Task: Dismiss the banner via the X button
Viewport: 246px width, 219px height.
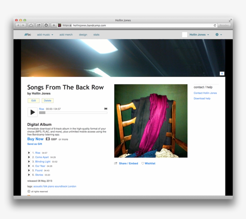Action: [222, 73]
